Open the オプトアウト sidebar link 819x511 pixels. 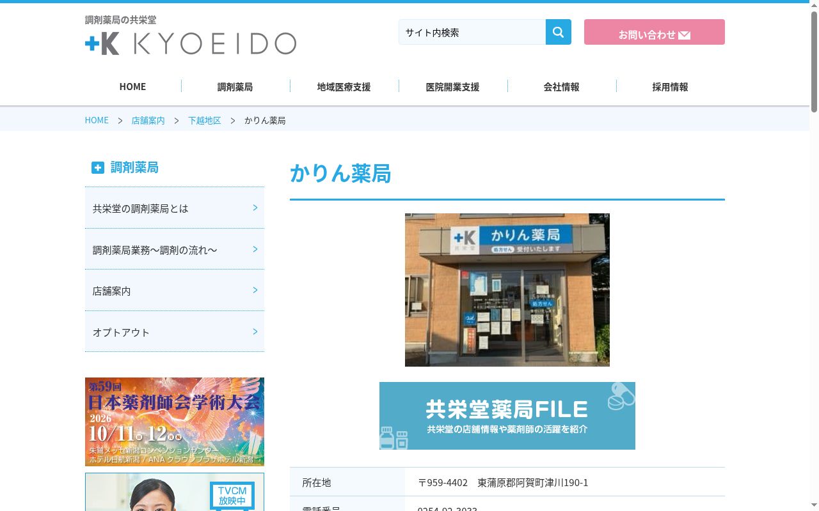(175, 332)
